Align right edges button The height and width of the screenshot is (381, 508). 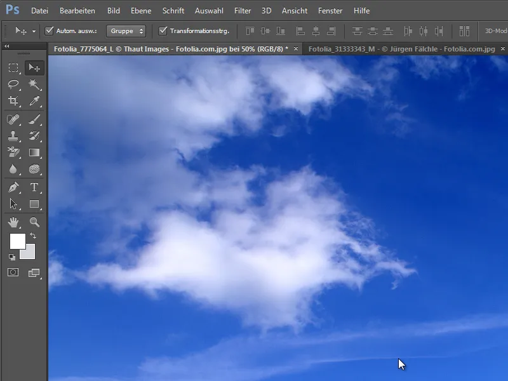point(331,31)
